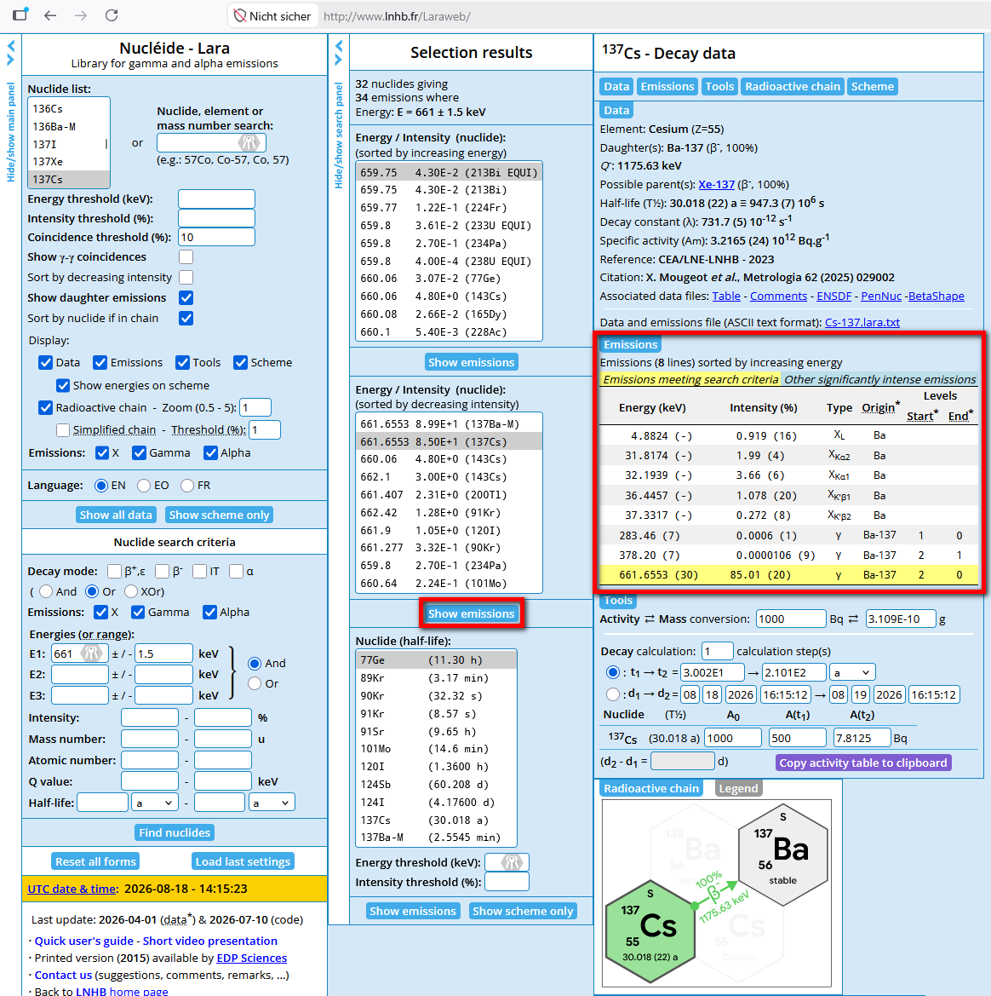
Task: Select 136Cs in the nuclide list
Action: click(69, 108)
